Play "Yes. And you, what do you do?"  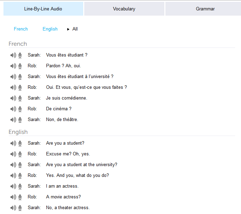pyautogui.click(x=13, y=176)
